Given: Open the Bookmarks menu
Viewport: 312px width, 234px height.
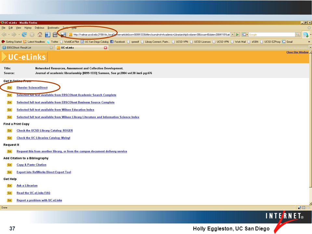Looking at the screenshot, I should click(x=53, y=28).
